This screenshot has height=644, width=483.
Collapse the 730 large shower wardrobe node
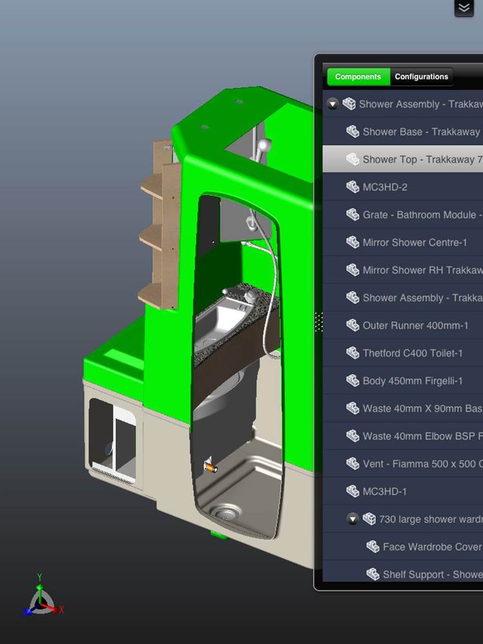[352, 519]
